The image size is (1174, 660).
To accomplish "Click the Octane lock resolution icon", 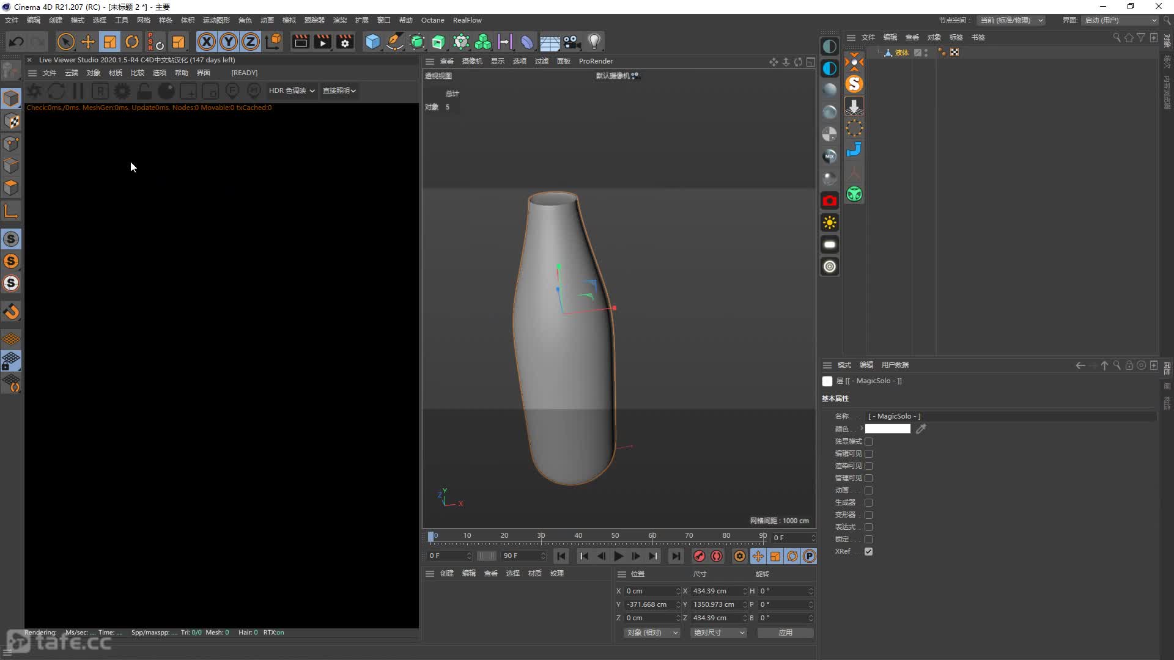I will click(144, 91).
